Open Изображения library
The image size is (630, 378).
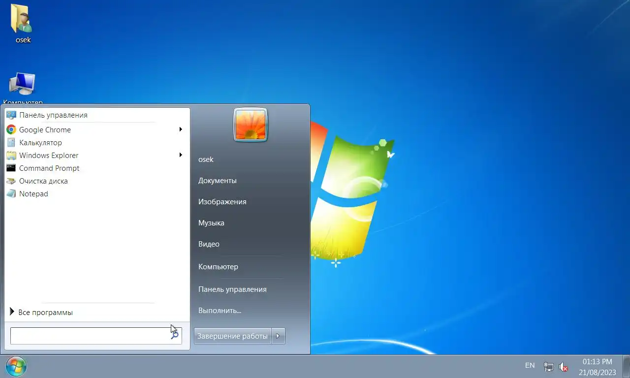(x=222, y=202)
